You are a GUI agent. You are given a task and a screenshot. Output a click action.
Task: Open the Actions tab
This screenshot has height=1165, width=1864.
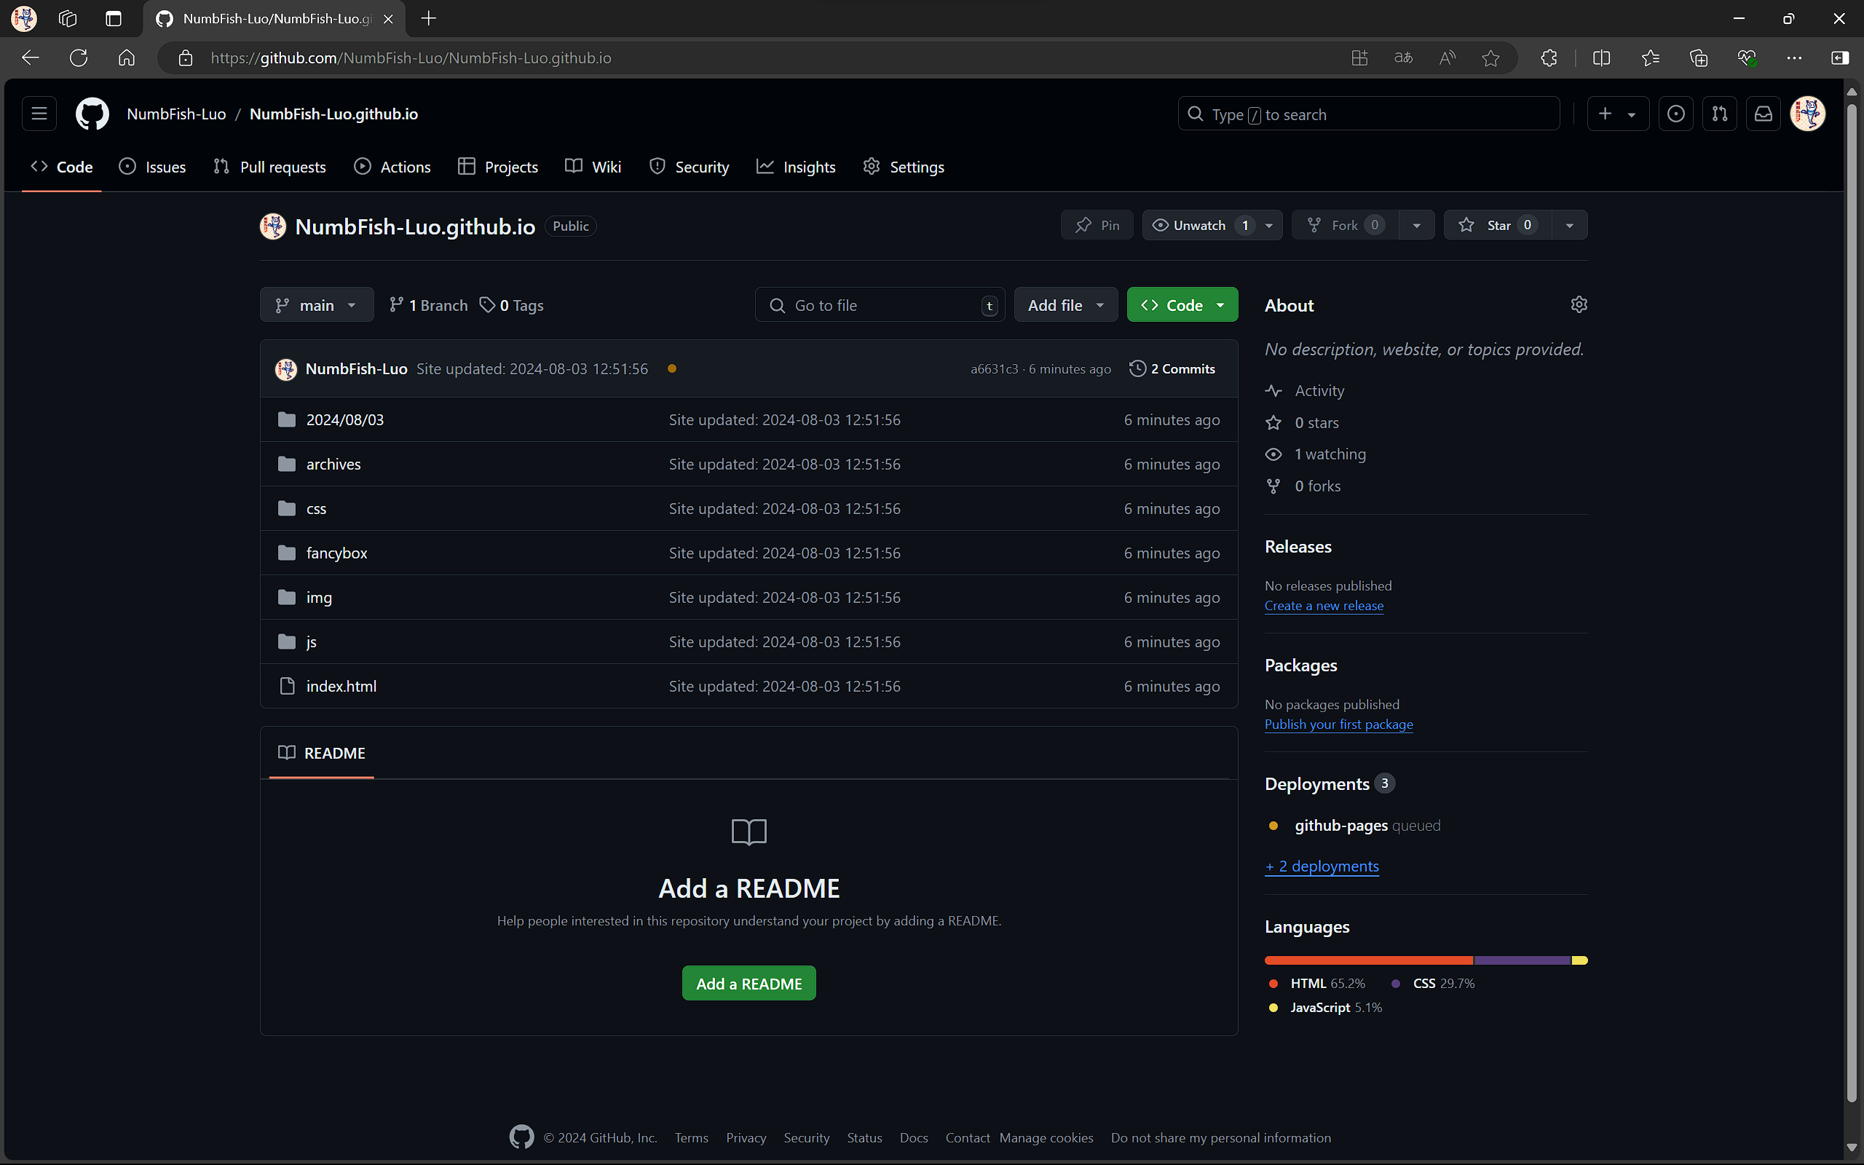point(392,167)
